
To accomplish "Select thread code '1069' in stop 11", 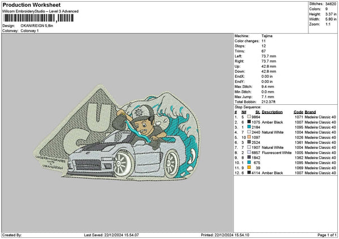I will (x=299, y=168).
